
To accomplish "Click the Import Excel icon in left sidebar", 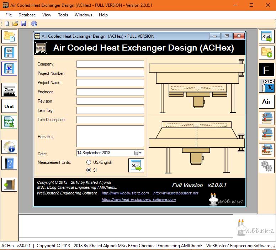I will (9, 122).
